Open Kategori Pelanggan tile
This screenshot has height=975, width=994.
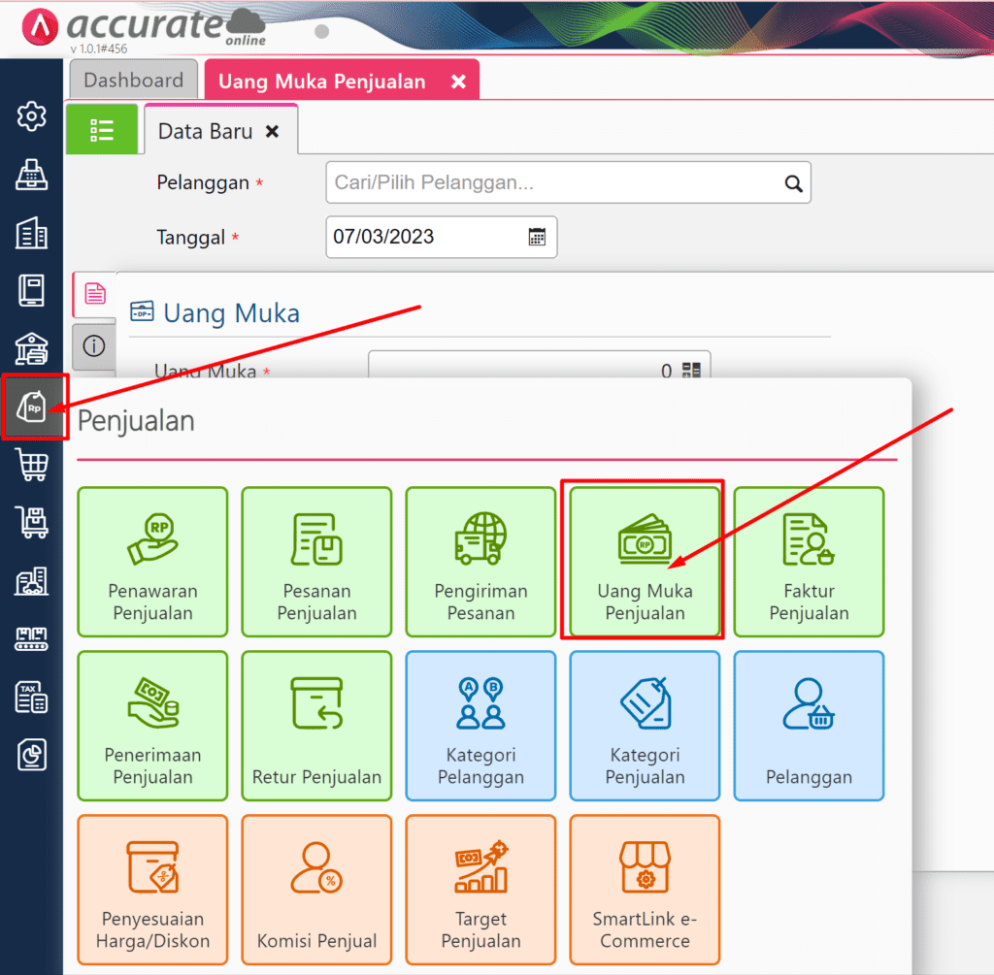tap(480, 726)
